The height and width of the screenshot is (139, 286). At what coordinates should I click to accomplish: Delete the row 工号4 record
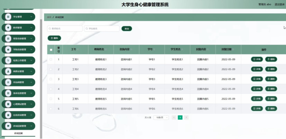click(271, 89)
